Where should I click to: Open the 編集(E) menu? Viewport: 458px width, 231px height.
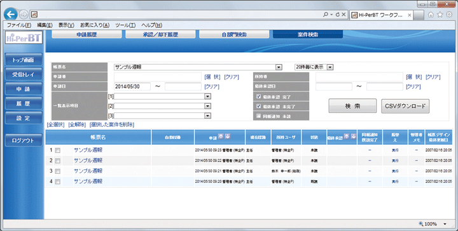click(45, 25)
